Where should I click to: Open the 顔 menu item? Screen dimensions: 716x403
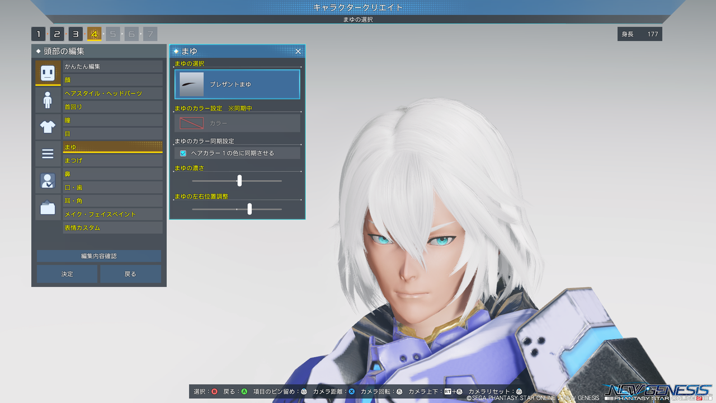click(112, 80)
